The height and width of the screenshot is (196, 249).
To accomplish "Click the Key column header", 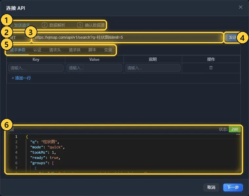I will (36, 59).
